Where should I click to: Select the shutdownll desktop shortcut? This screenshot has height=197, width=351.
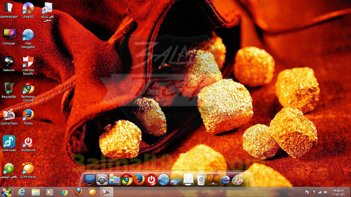coord(28,143)
